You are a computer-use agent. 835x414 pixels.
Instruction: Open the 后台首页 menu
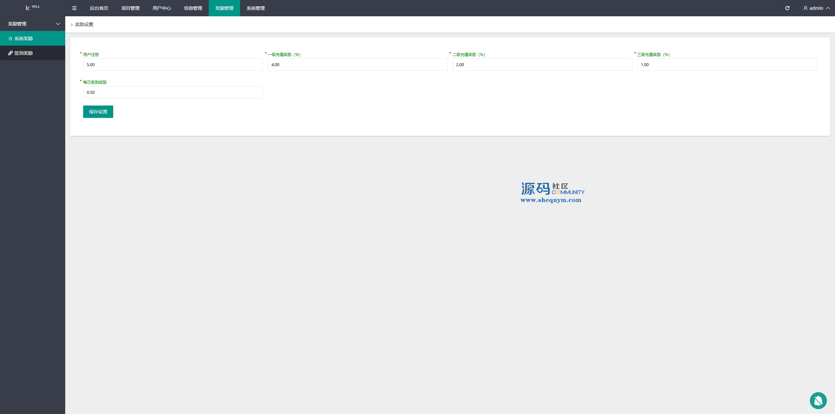tap(99, 8)
